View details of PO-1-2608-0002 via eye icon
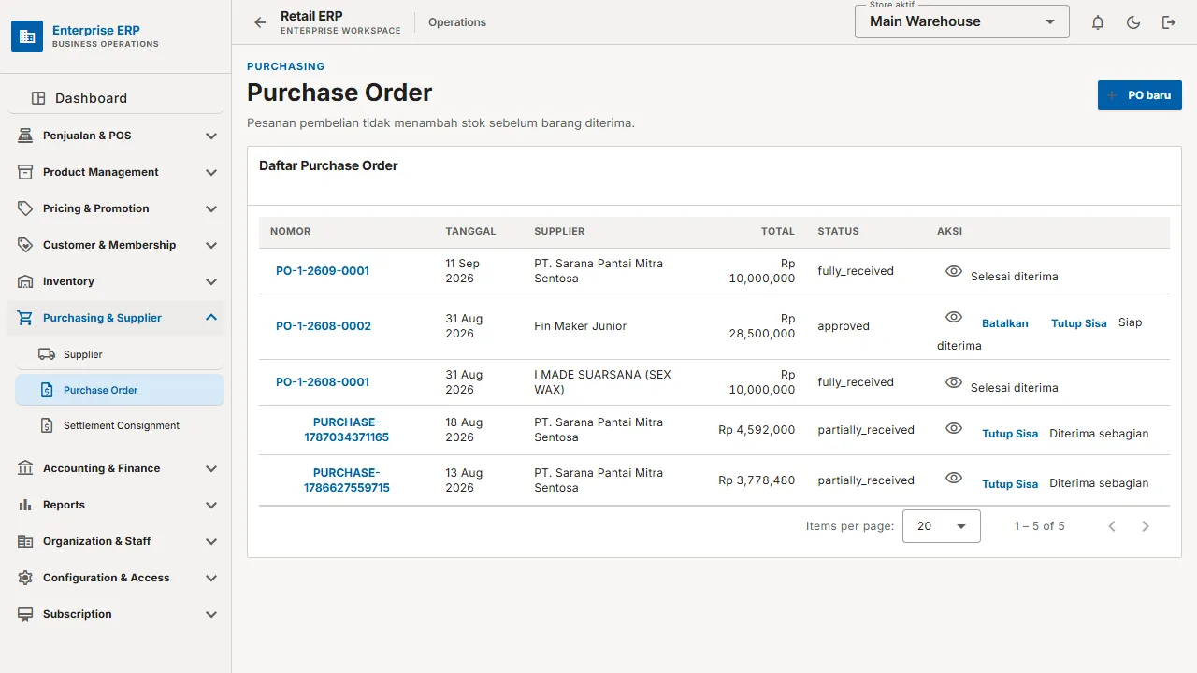Screen dimensions: 1197x673 click(x=954, y=318)
